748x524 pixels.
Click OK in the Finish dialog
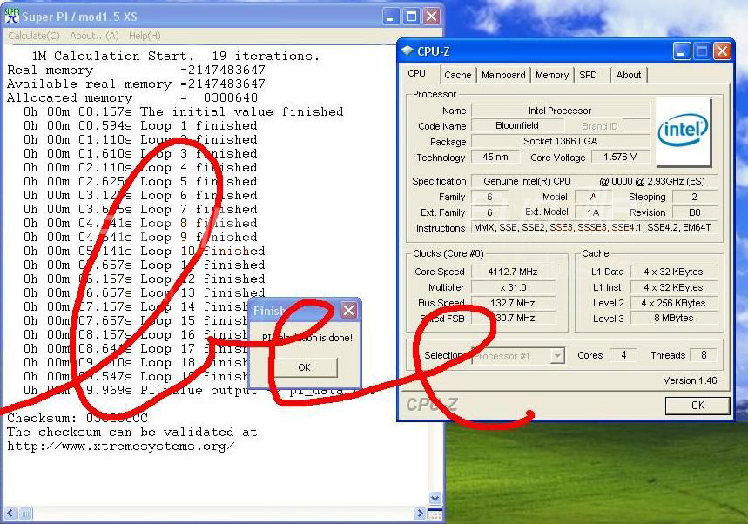click(x=305, y=367)
